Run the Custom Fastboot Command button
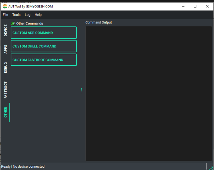 pos(44,60)
